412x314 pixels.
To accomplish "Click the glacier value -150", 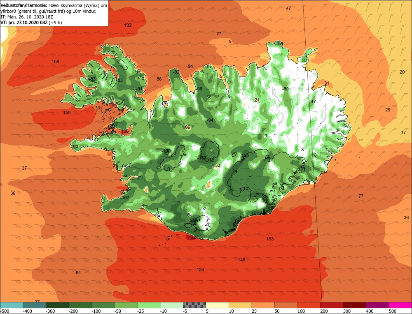I will coord(166,151).
